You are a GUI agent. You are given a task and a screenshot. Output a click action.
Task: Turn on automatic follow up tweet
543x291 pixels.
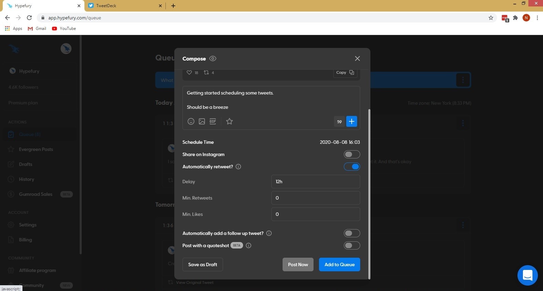(352, 233)
